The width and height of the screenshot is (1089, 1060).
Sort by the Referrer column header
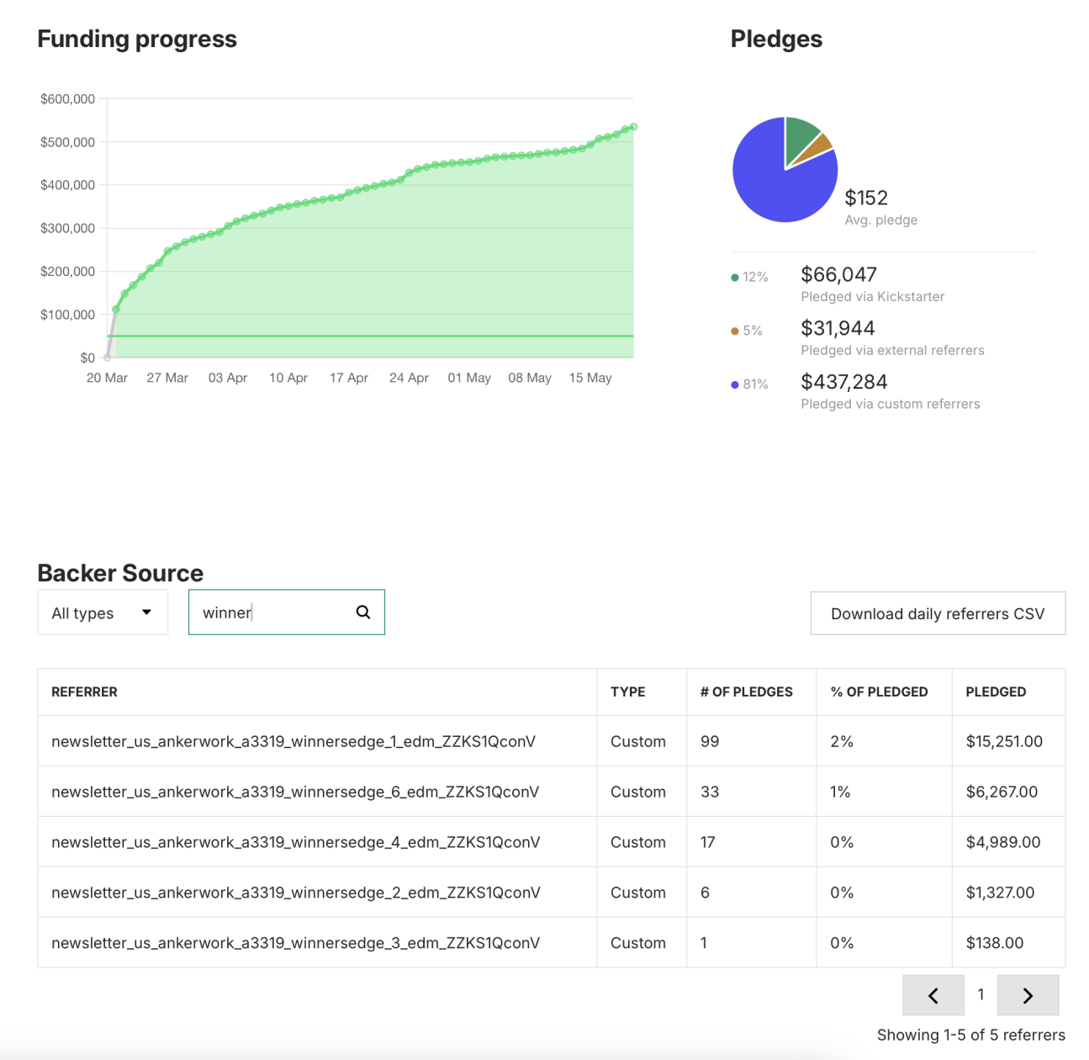pos(84,692)
